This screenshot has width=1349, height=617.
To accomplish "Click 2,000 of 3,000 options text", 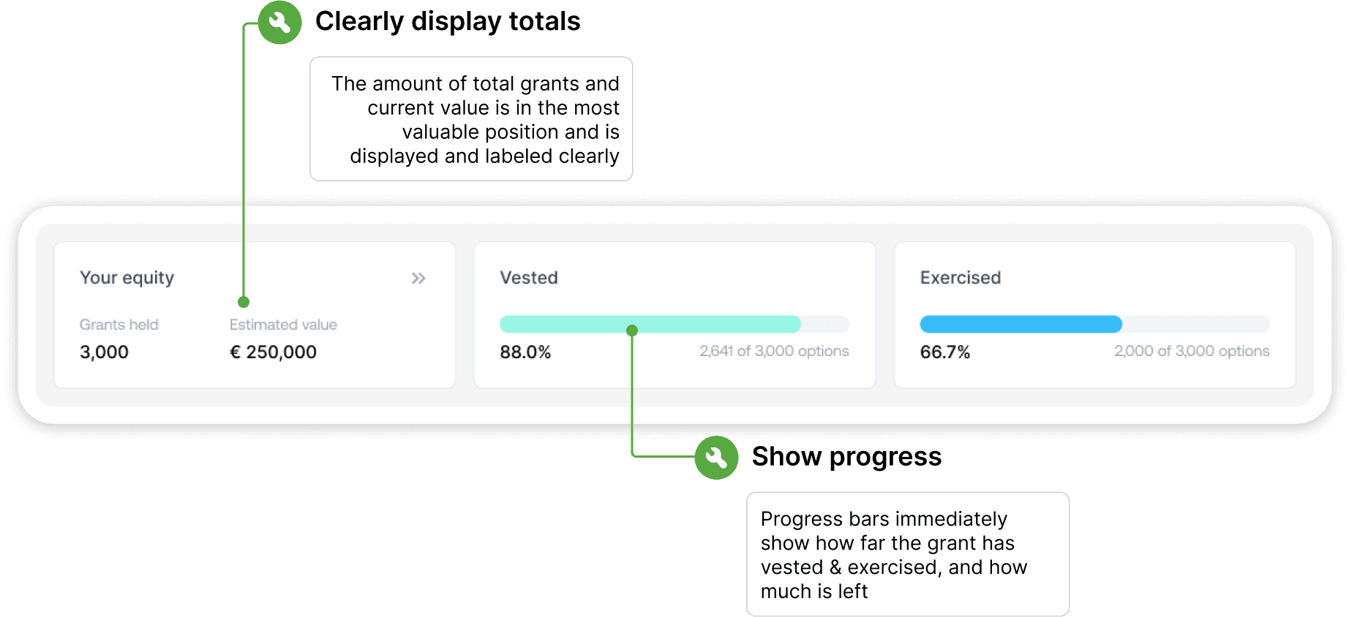I will point(1192,351).
